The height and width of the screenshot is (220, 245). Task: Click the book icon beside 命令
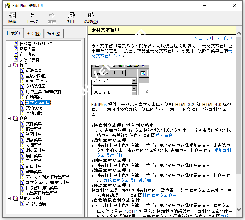click(16, 118)
